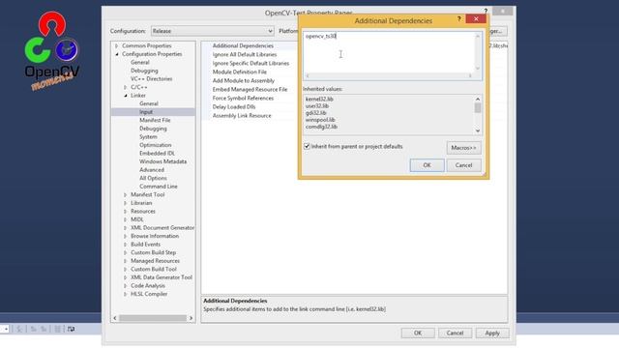Open the Configuration dropdown showing Release
619x348 pixels.
coord(213,31)
